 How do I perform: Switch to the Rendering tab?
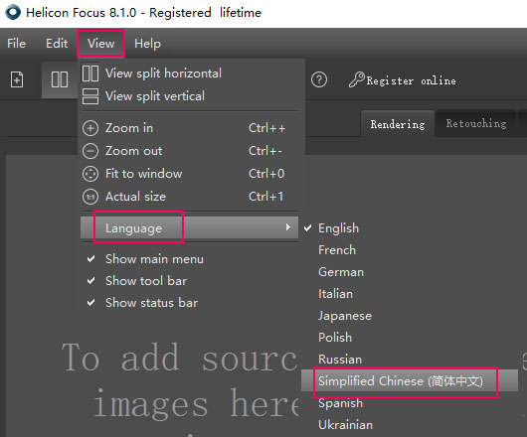(x=398, y=124)
